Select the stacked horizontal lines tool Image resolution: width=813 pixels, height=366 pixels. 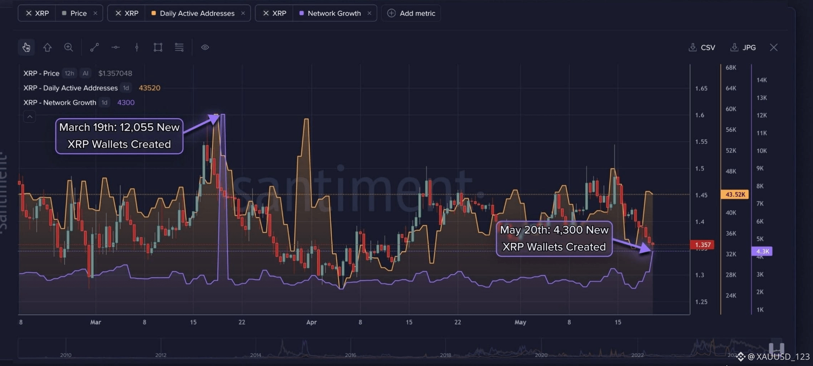(x=179, y=47)
